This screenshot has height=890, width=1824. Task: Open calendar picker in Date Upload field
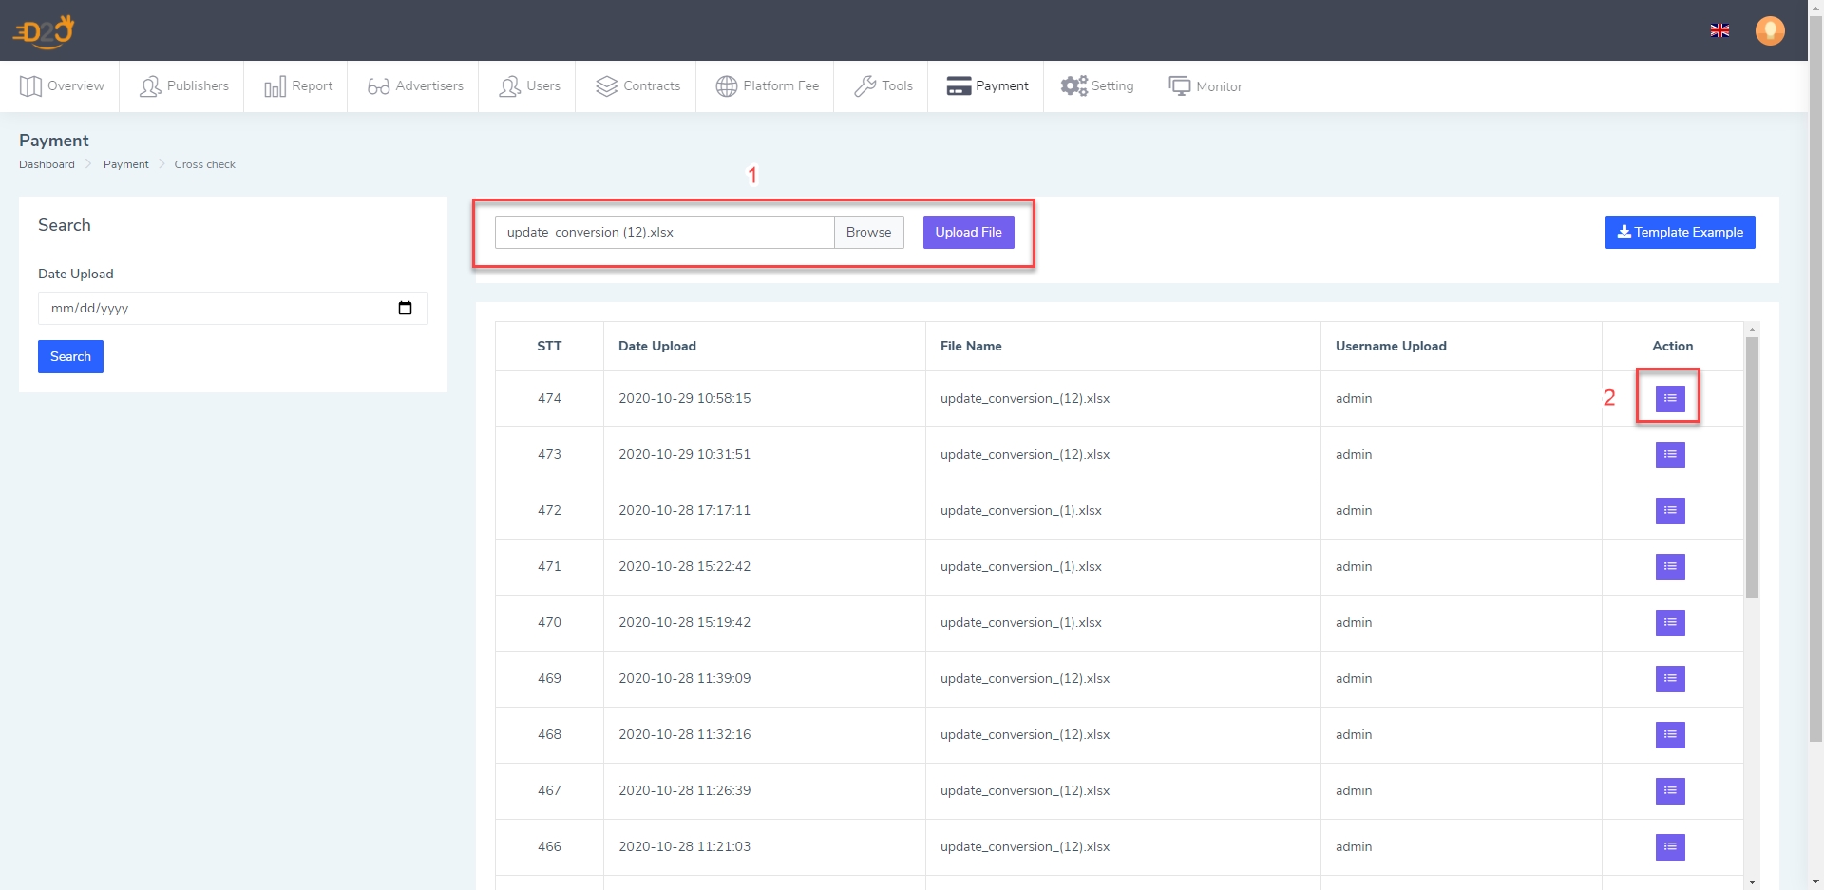point(406,308)
